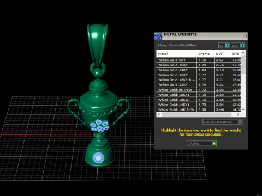Select the White Gold:10KW row

tap(199, 100)
